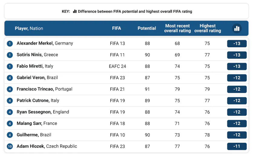Viewport: 253px width, 156px height.
Task: Click Fabio Miretti's -13 difference badge
Action: pyautogui.click(x=237, y=67)
